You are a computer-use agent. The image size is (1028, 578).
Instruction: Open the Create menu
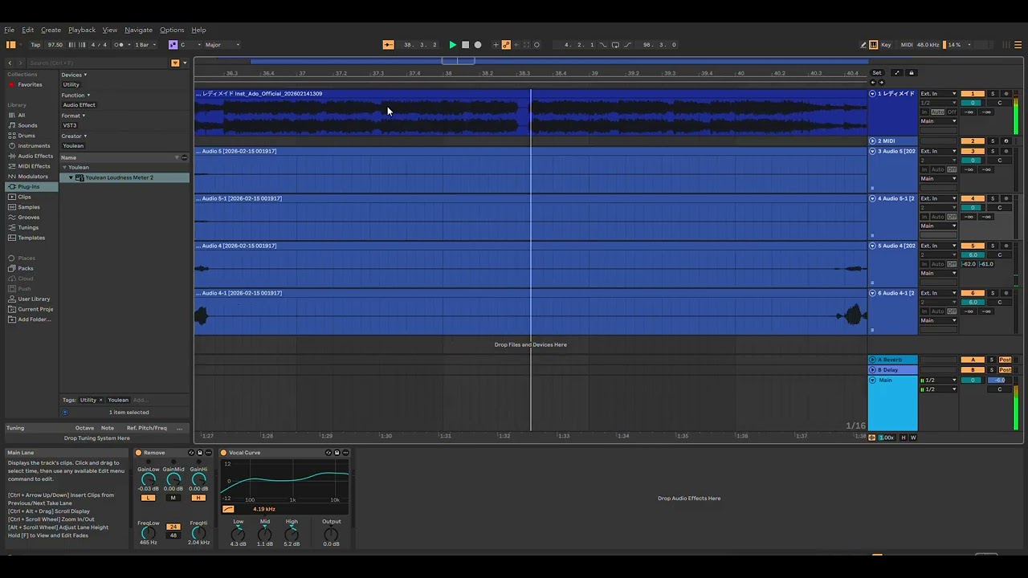51,30
